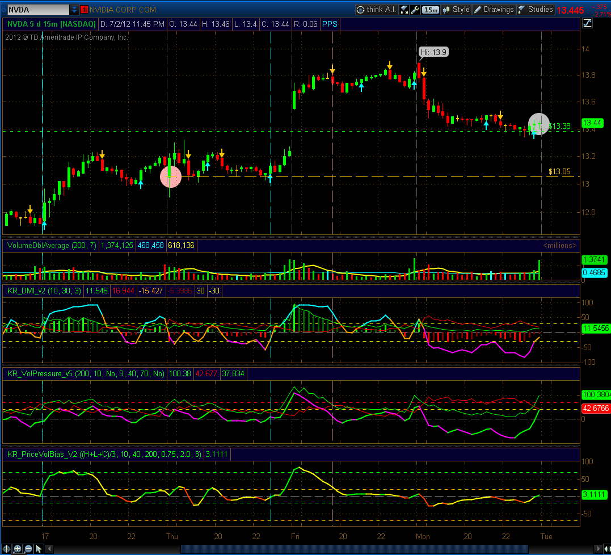Click the Tue date label on time axis
The image size is (611, 555).
[546, 536]
